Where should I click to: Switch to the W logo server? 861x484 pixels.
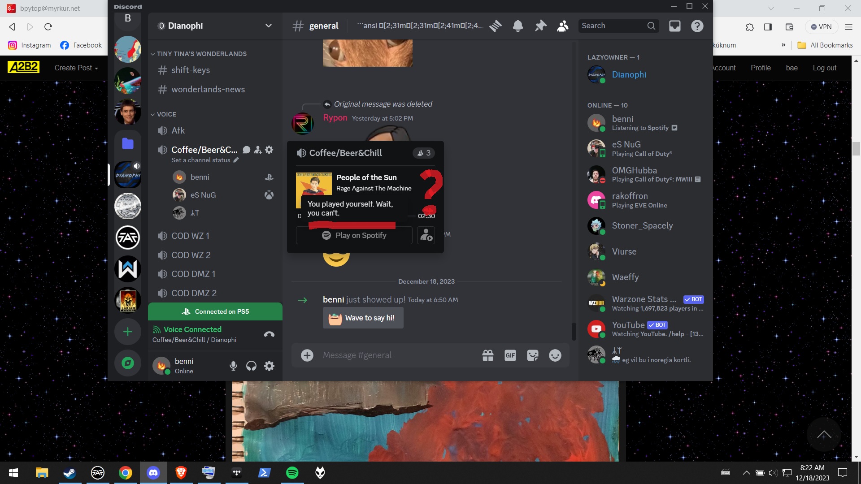(128, 269)
